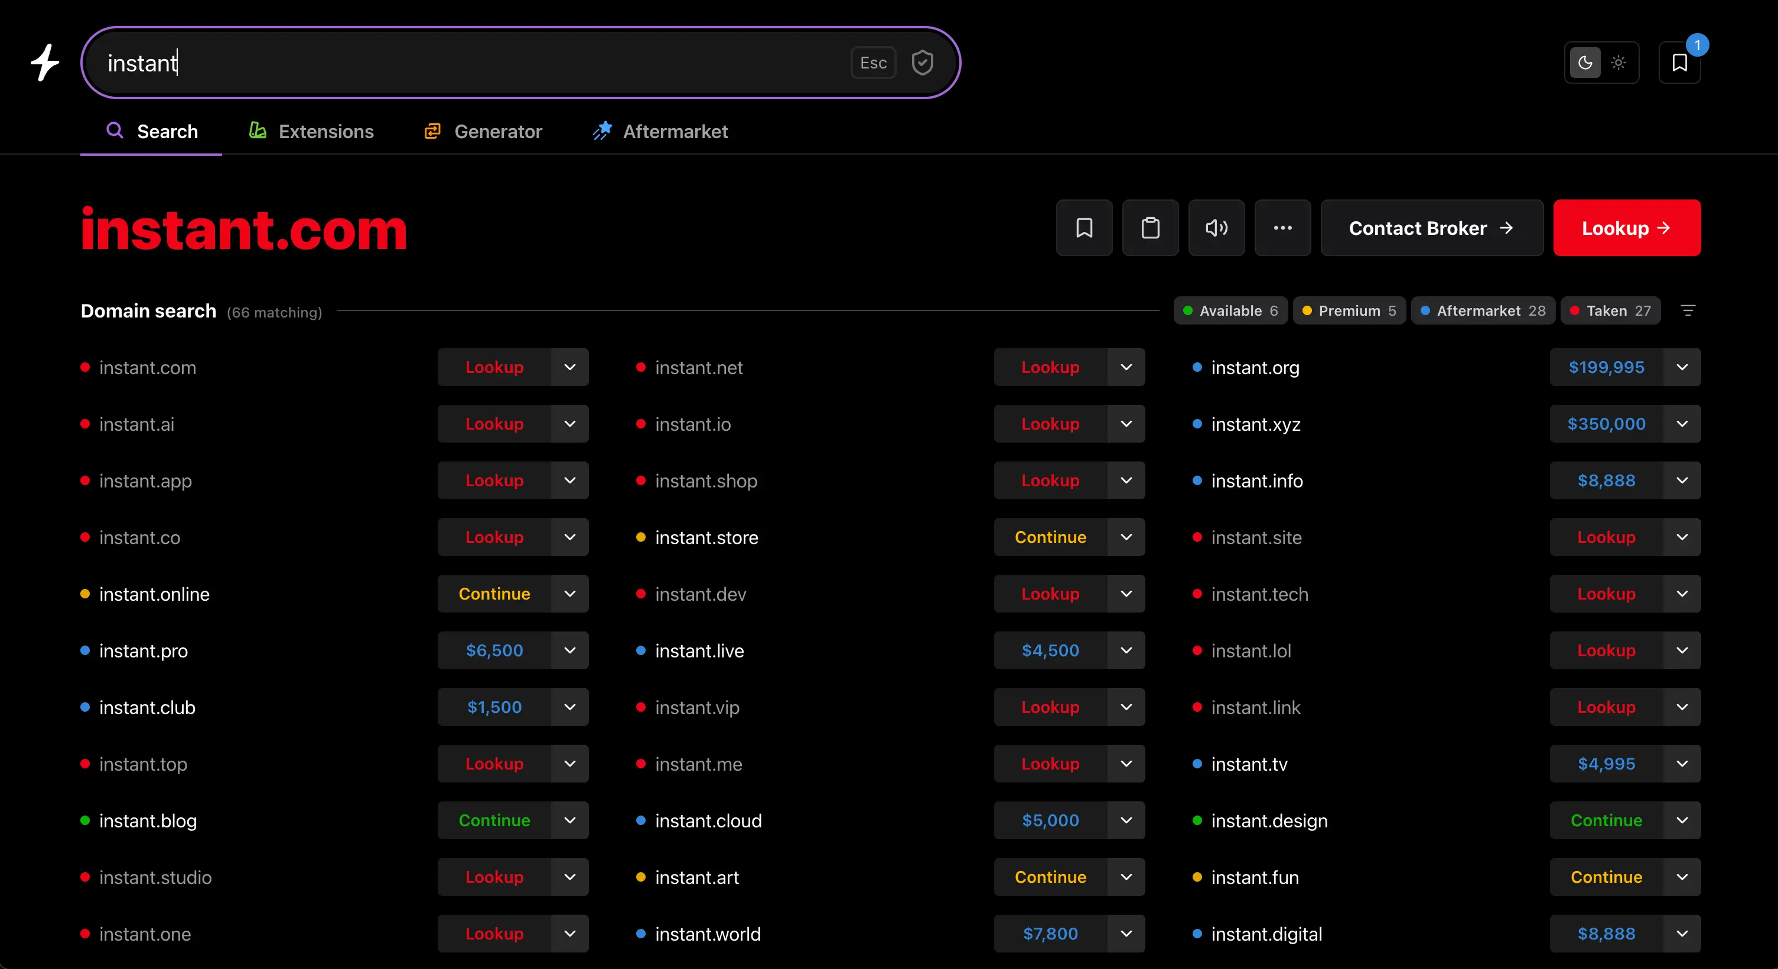This screenshot has height=969, width=1778.
Task: Switch to light theme using the sun icon
Action: click(x=1619, y=62)
